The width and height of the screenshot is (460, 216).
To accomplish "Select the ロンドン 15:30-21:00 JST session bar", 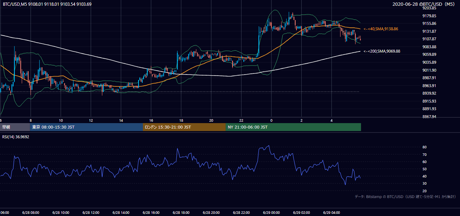I will click(184, 127).
